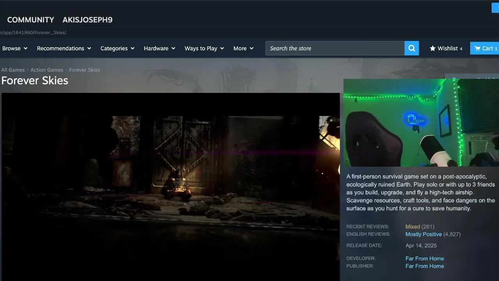This screenshot has width=499, height=281.
Task: Open the Mostly Positive reviews link
Action: [x=423, y=234]
